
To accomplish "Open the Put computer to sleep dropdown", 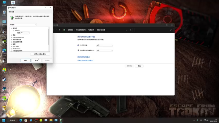I will [104, 50].
